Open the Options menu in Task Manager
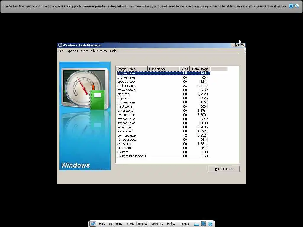The height and width of the screenshot is (227, 303). 72,51
